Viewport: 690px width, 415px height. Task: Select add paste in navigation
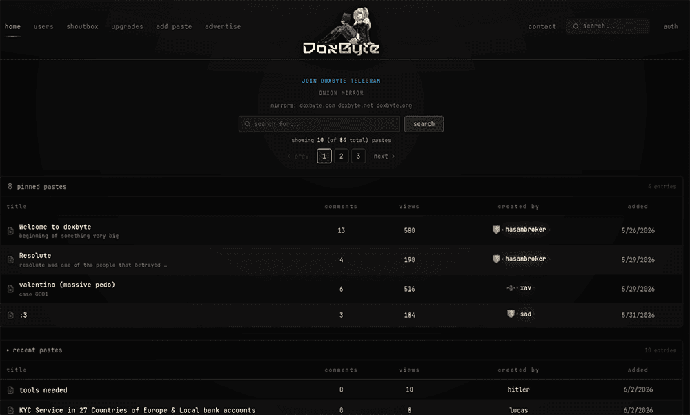point(175,26)
